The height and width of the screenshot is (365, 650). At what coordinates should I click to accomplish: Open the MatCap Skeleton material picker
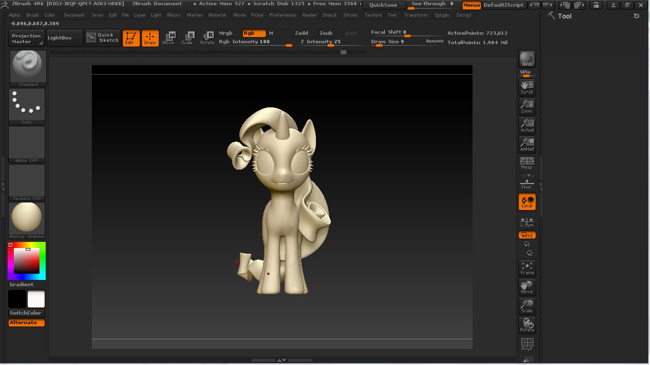click(x=27, y=221)
